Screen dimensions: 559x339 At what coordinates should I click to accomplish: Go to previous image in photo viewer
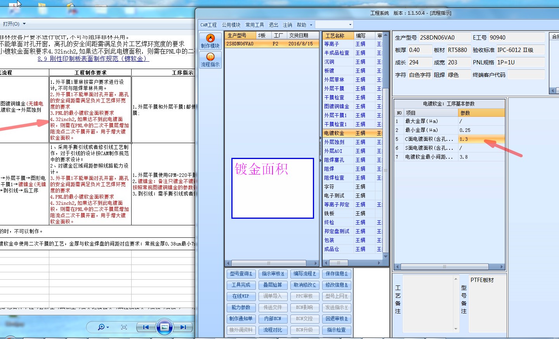(146, 327)
